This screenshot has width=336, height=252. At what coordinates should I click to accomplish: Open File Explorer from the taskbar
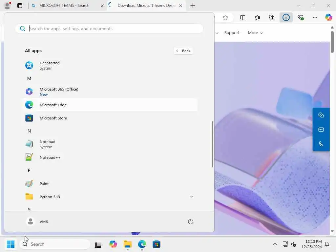tap(128, 244)
